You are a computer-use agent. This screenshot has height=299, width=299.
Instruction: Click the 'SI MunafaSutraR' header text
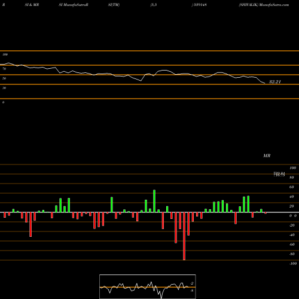[74, 5]
